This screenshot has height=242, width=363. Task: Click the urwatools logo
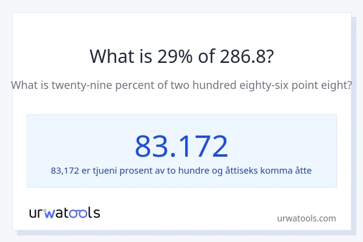pos(65,212)
